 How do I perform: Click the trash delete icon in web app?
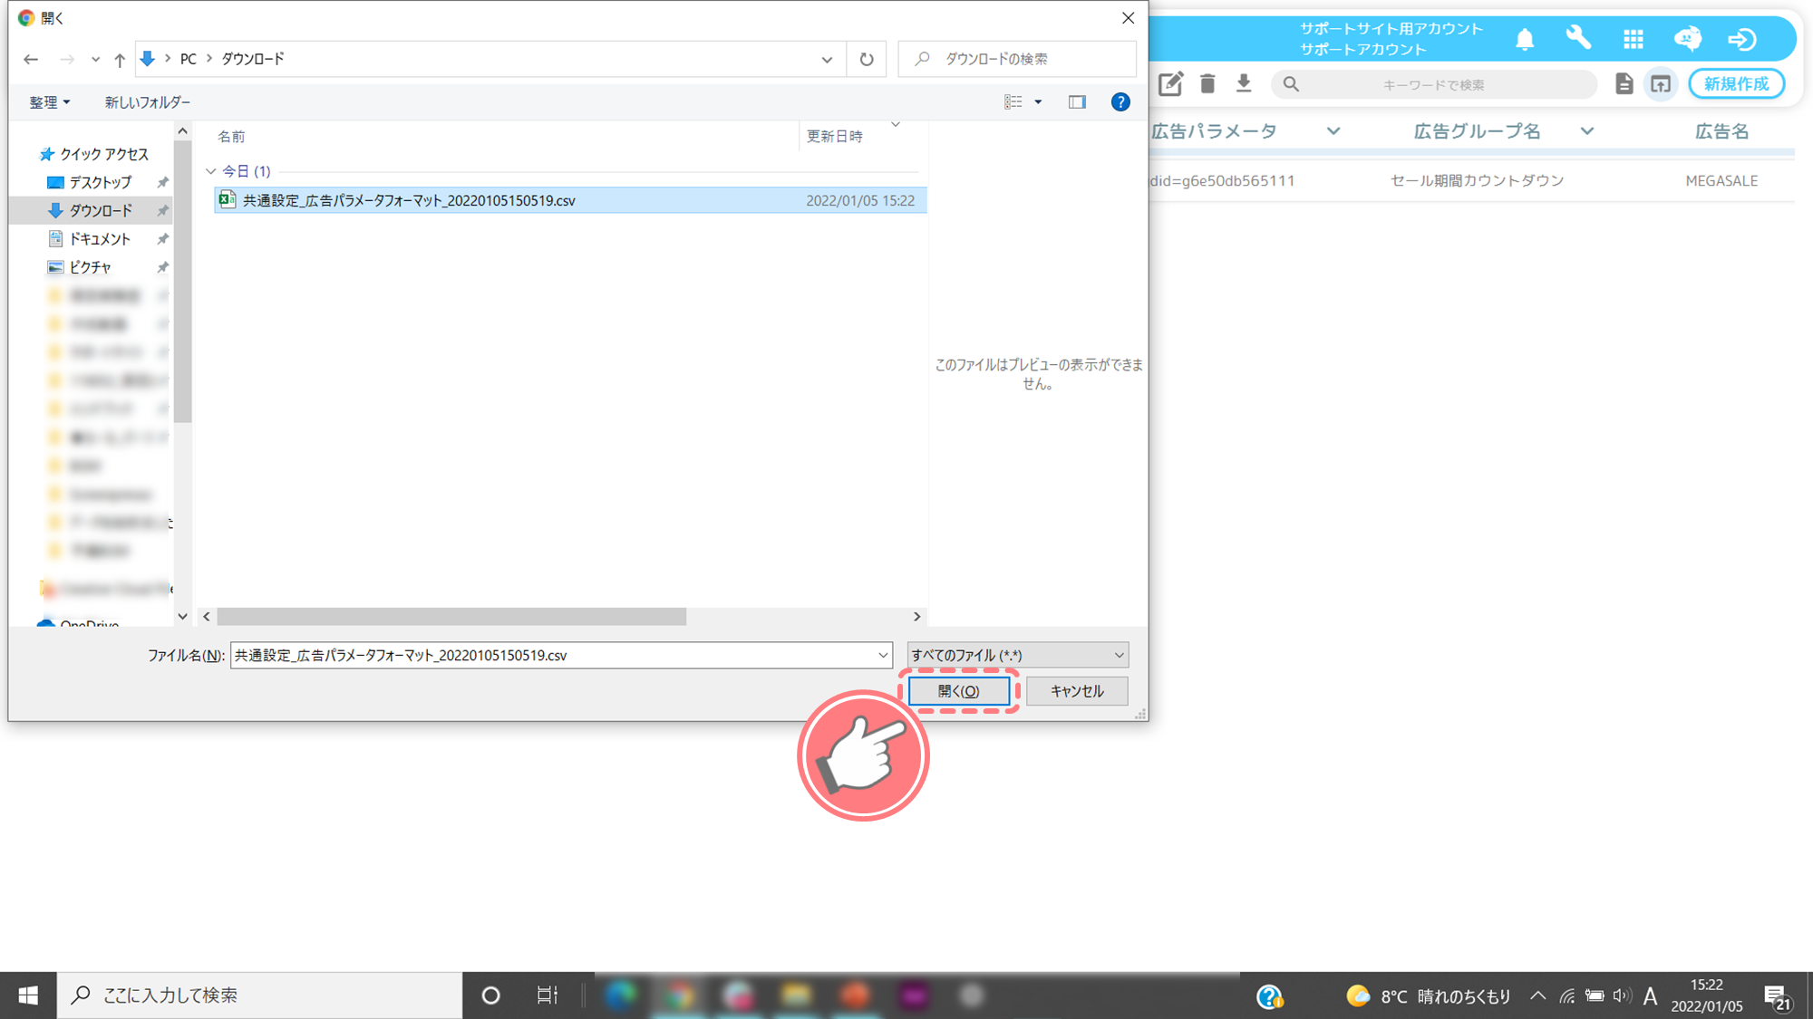(x=1207, y=84)
